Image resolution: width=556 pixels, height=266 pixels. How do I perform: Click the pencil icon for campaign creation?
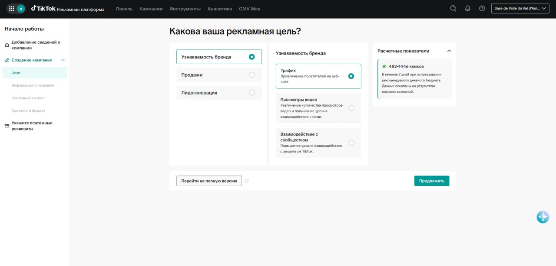pyautogui.click(x=7, y=60)
